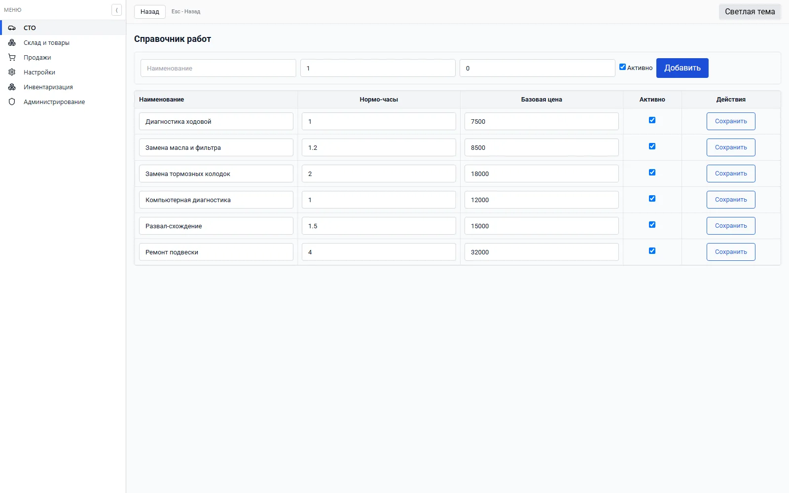
Task: Save the Диагностика ходовой row
Action: tap(731, 121)
